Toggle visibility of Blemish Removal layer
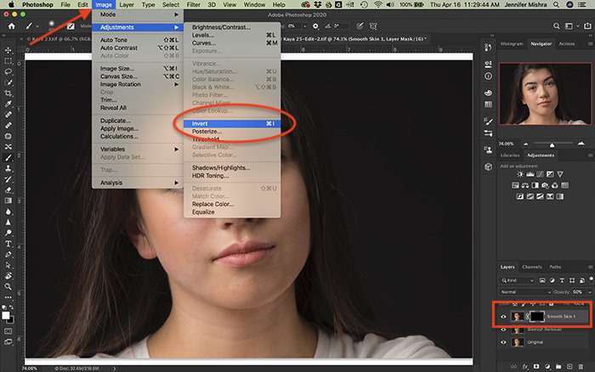Viewport: 595px width, 372px height. click(x=503, y=330)
